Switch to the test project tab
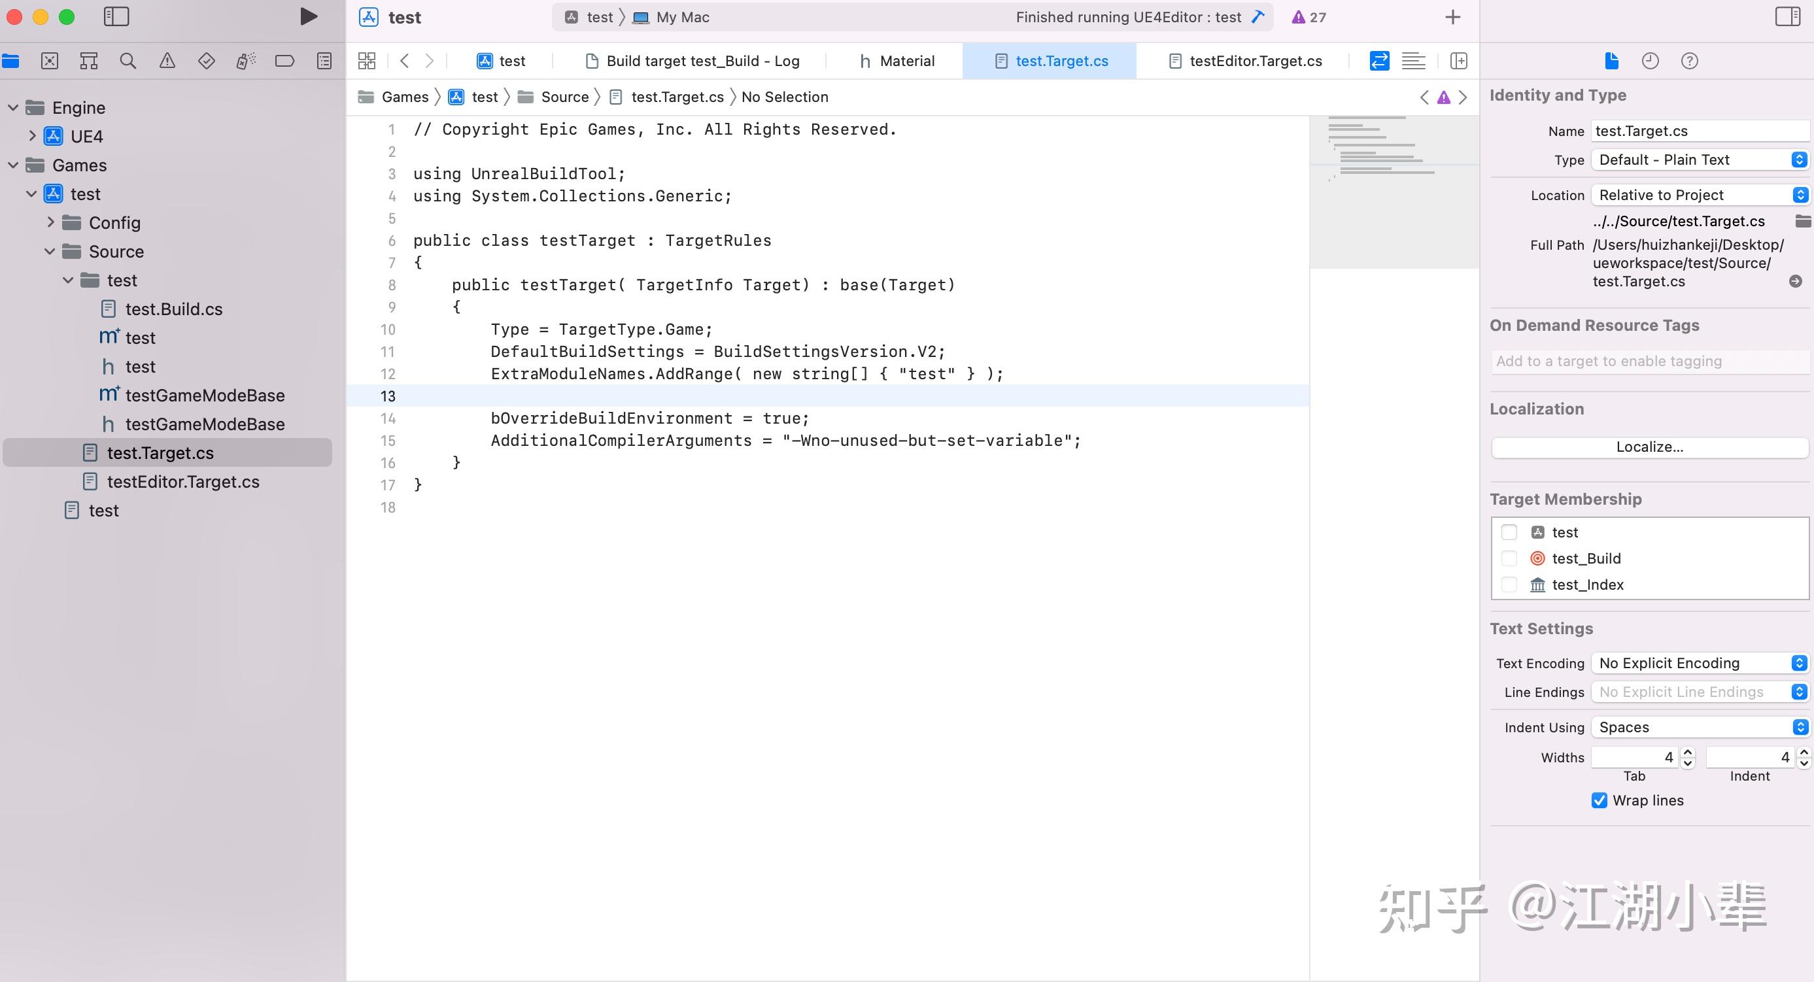This screenshot has width=1814, height=982. 501,61
